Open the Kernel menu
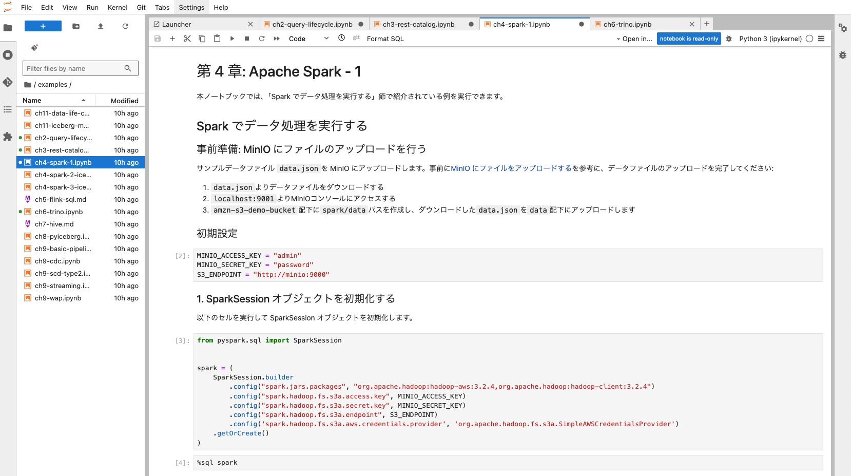Screen dimensions: 851x476 118,7
